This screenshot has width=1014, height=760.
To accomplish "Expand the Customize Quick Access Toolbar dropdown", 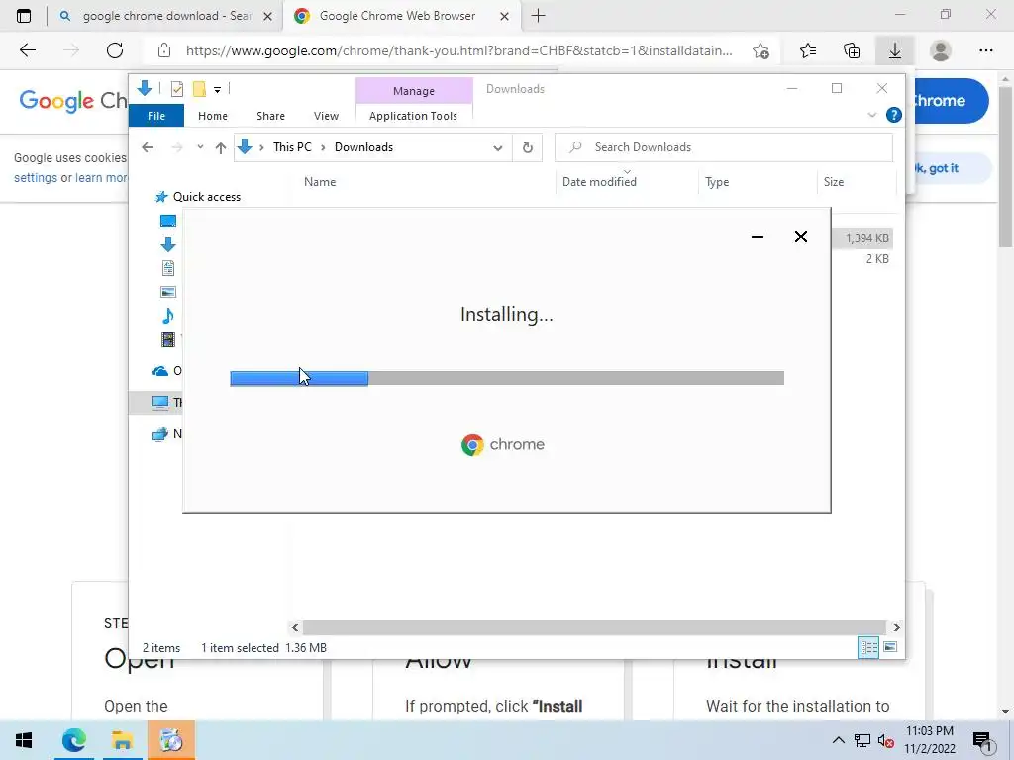I will click(x=217, y=90).
